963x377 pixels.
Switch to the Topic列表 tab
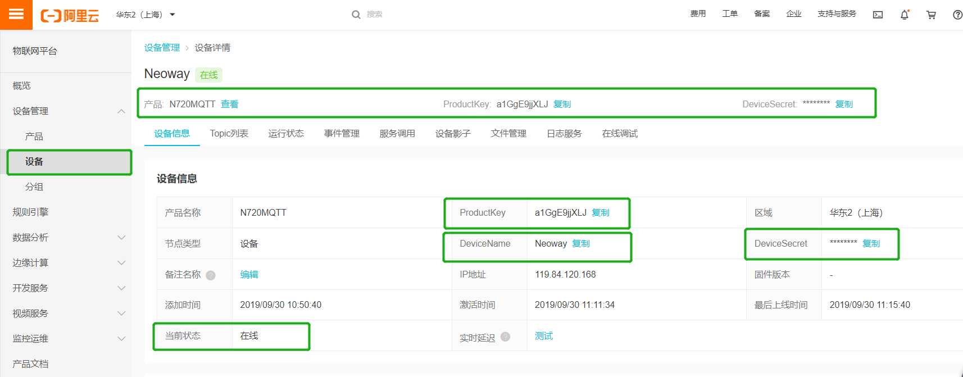[229, 134]
